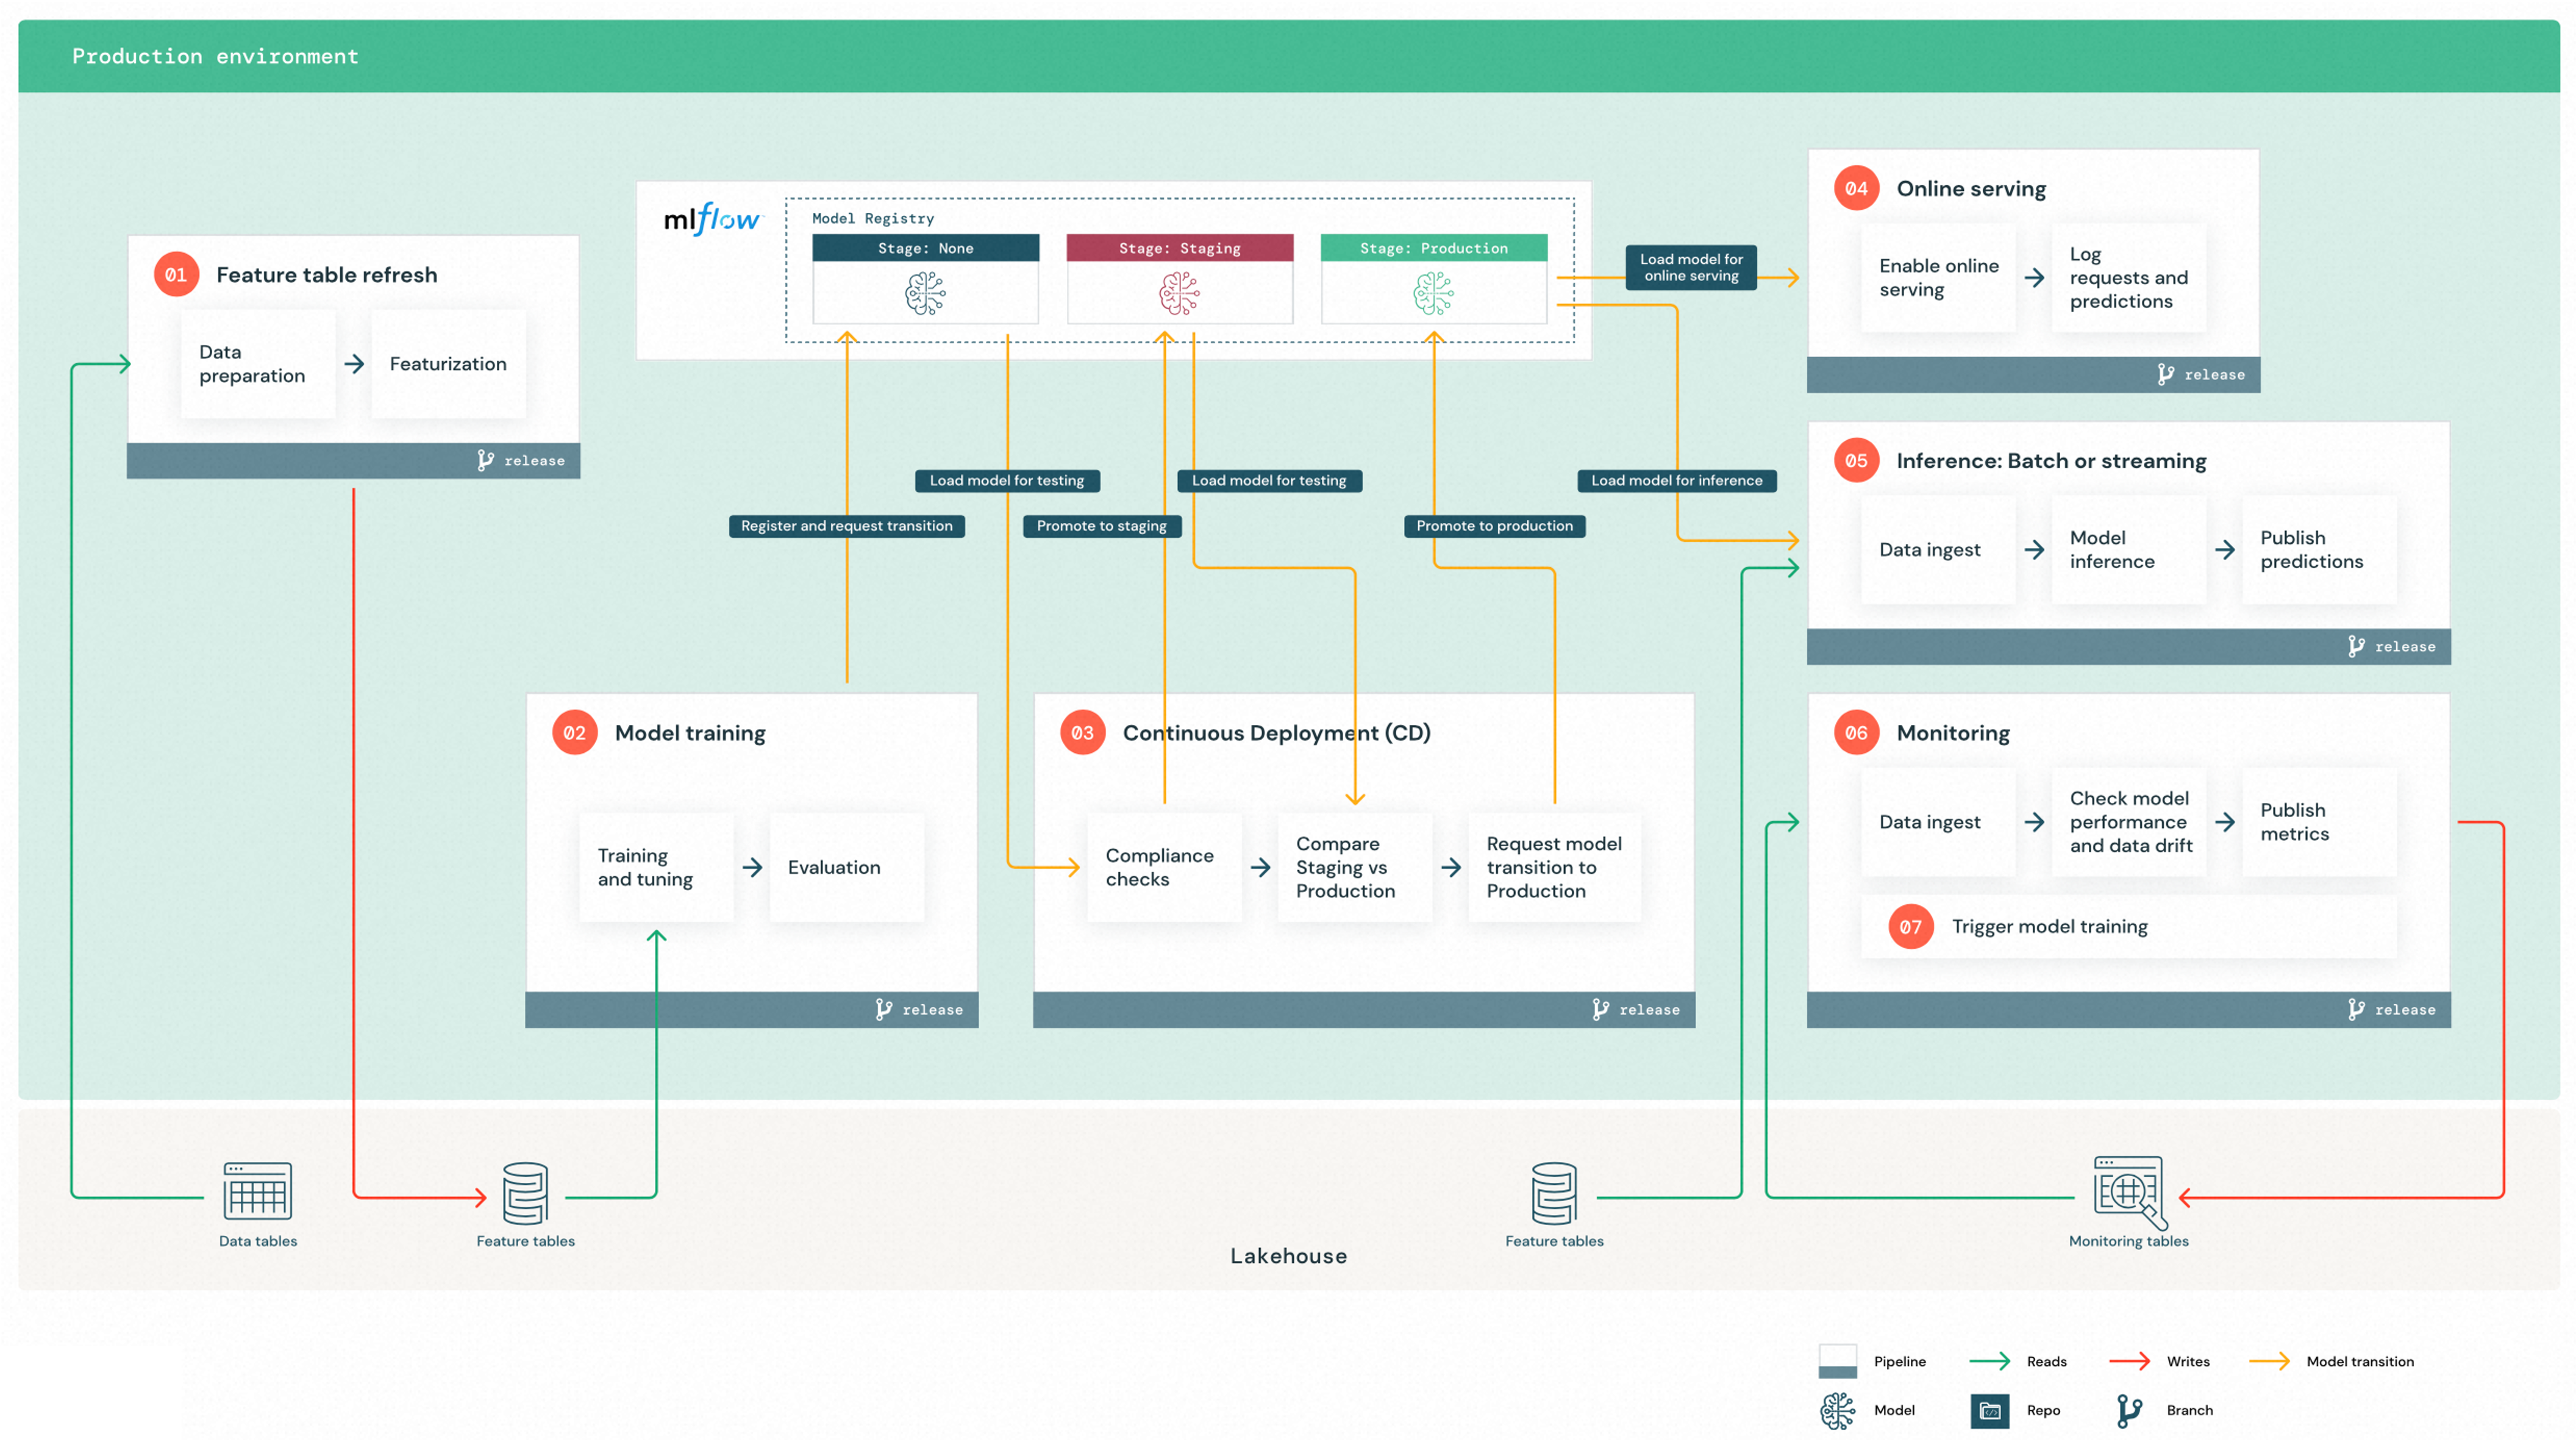
Task: Click the Model icon in the legend
Action: pyautogui.click(x=1837, y=1410)
